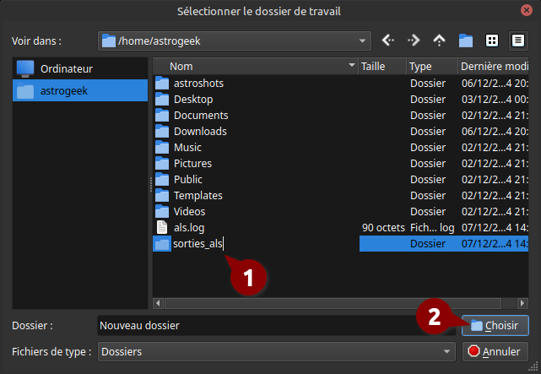Switch to detailed list view
The image size is (541, 374).
517,41
